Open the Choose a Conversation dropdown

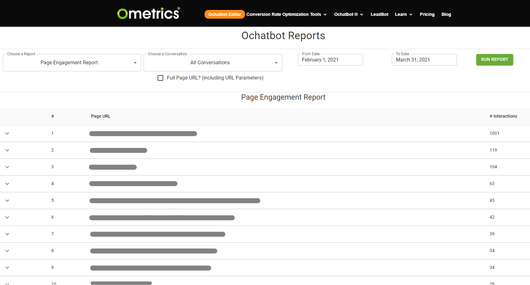pos(213,63)
